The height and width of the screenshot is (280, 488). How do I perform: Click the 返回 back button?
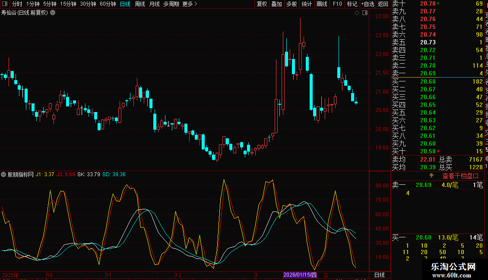(383, 4)
